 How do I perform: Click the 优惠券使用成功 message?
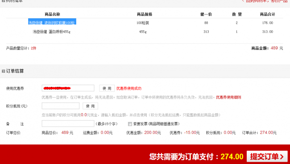pos(129,89)
